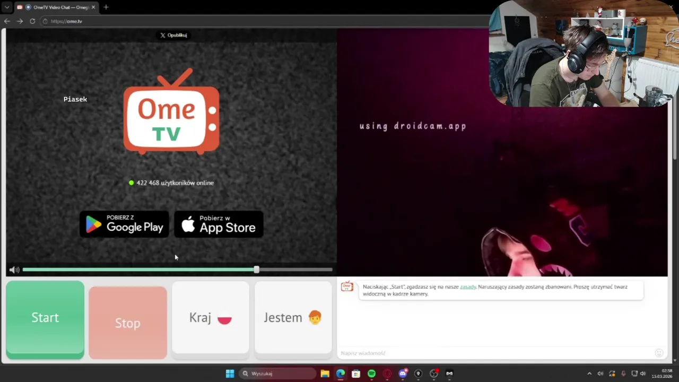
Task: Mute the OmeTV volume speaker icon
Action: pyautogui.click(x=14, y=270)
